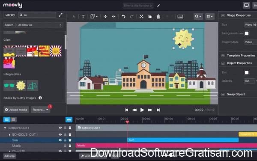Click the Add clip button
This screenshot has height=161, width=257.
(x=10, y=156)
